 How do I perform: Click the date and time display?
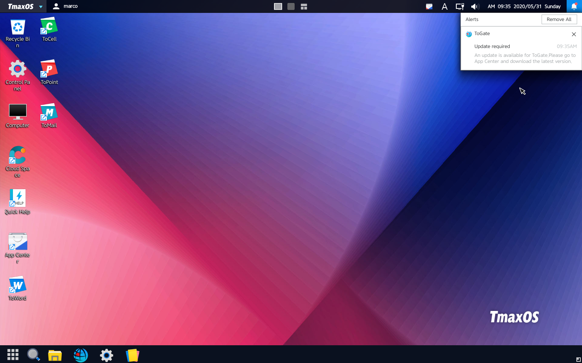point(524,6)
